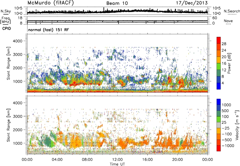
Task: Click the 'Velocity [m s-1]' colorbar label
Action: pyautogui.click(x=237, y=125)
